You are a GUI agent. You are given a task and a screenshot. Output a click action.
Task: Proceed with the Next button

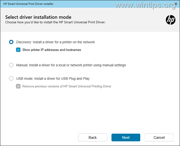(x=126, y=138)
